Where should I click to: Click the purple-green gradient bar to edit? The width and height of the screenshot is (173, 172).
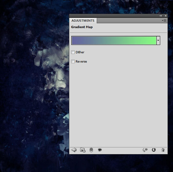tap(114, 41)
